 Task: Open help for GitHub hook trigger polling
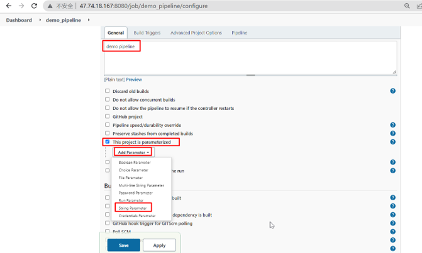coord(392,223)
